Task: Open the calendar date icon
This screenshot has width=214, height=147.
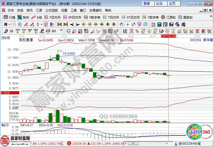Action: (153, 24)
